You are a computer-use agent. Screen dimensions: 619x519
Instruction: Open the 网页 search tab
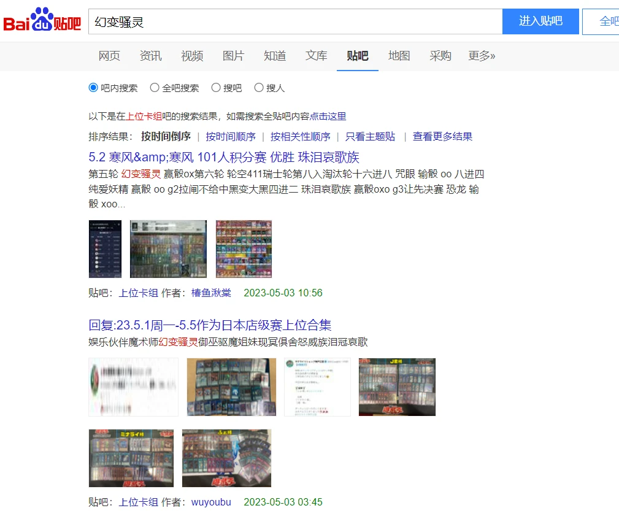point(109,56)
